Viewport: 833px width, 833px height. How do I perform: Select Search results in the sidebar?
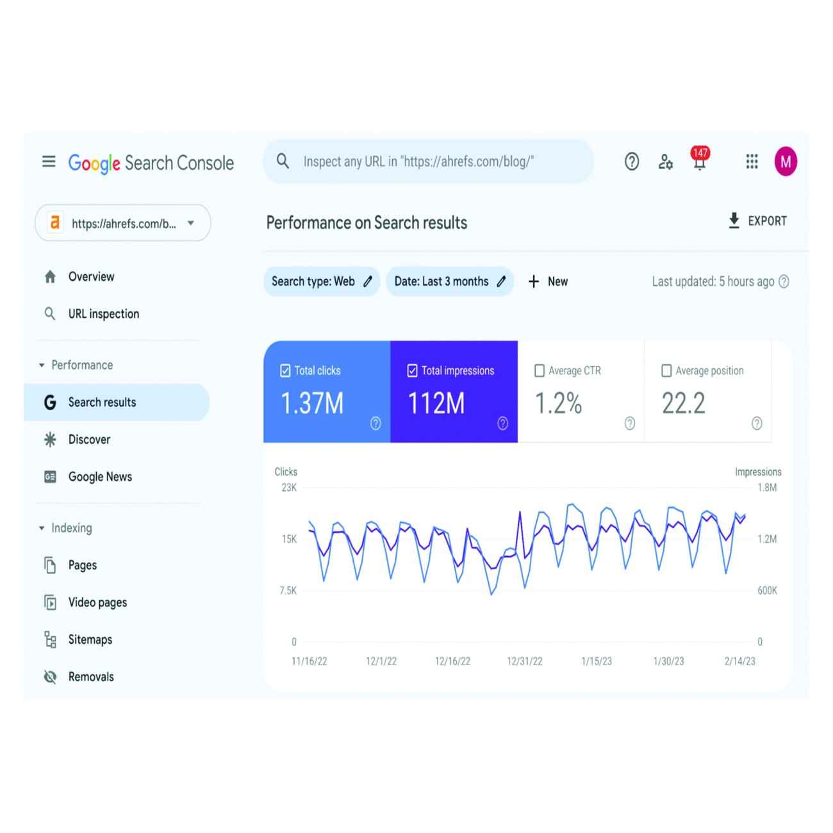(x=117, y=402)
